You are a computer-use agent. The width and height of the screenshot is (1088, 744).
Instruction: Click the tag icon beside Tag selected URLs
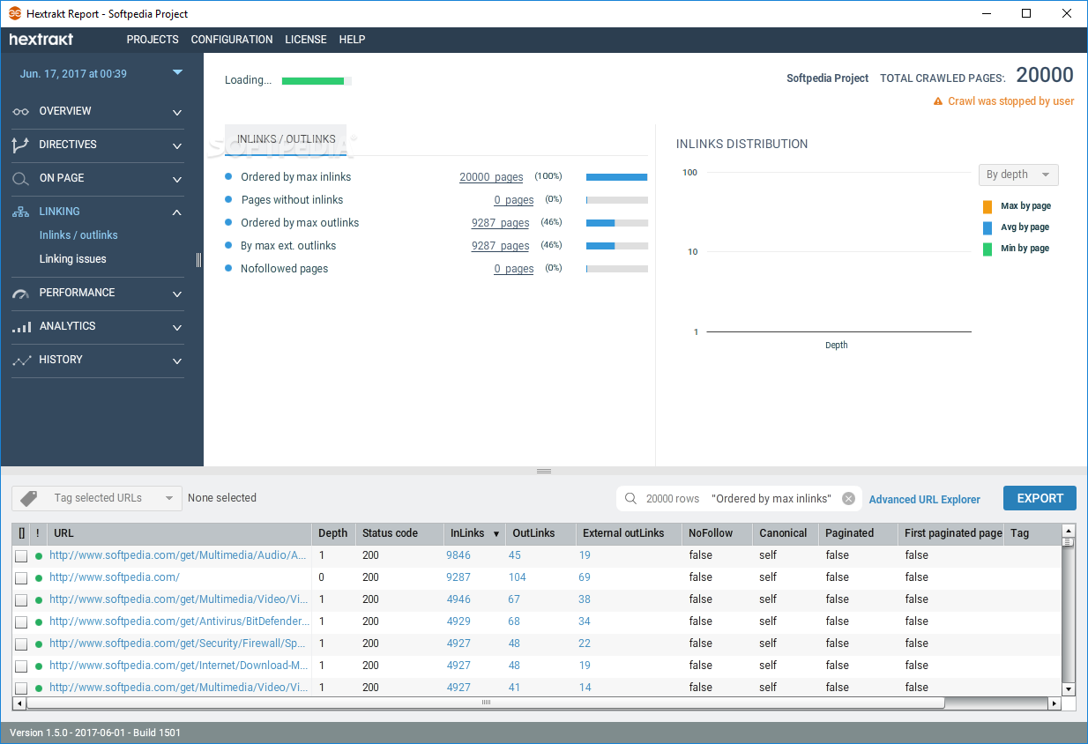click(x=29, y=498)
